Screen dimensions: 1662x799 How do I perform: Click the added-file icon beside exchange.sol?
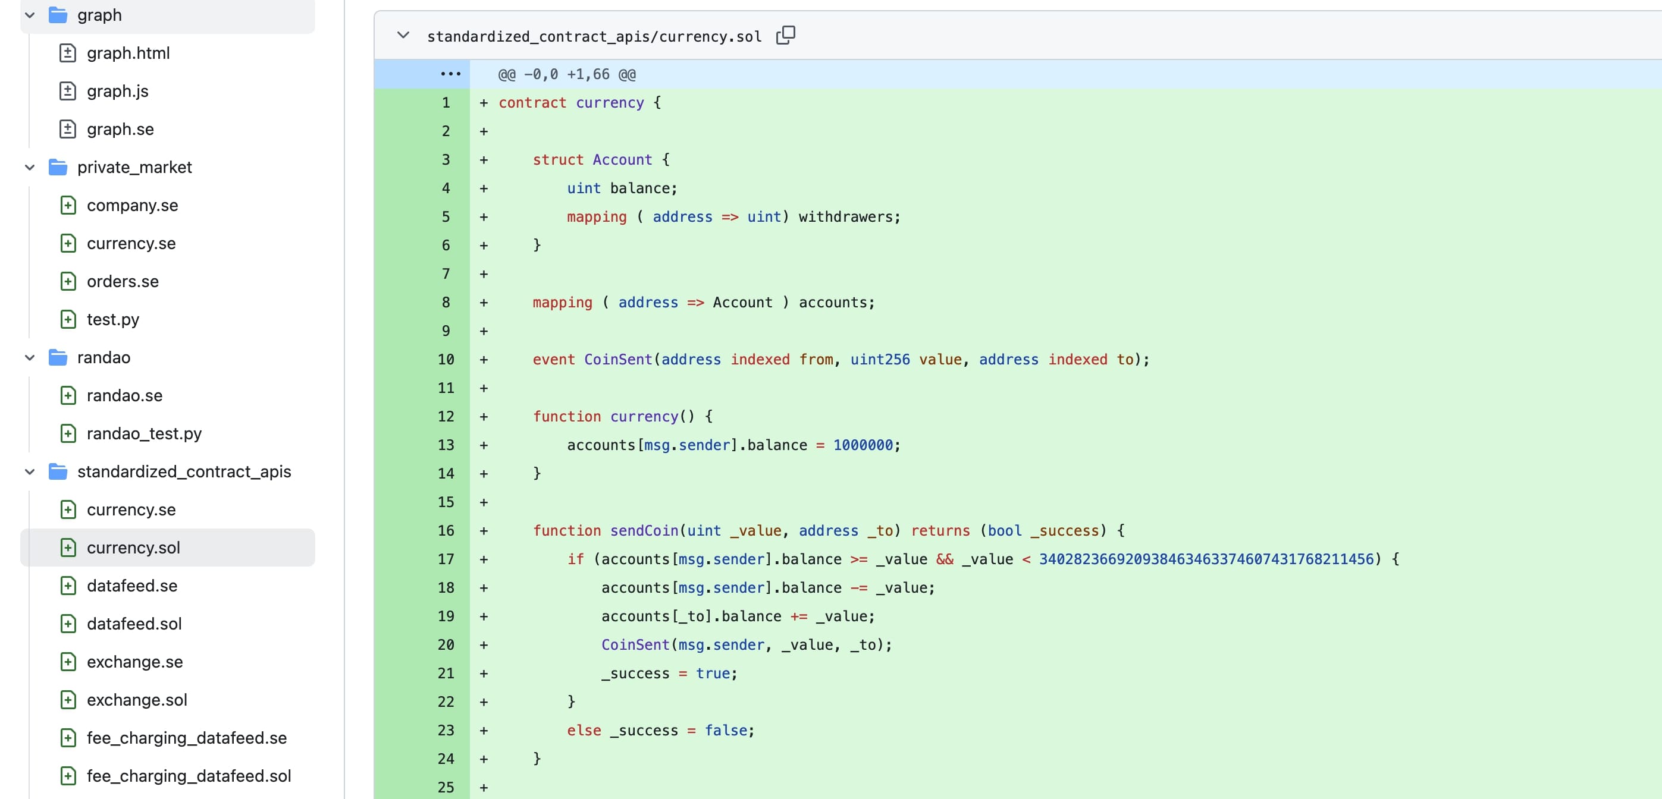tap(68, 700)
